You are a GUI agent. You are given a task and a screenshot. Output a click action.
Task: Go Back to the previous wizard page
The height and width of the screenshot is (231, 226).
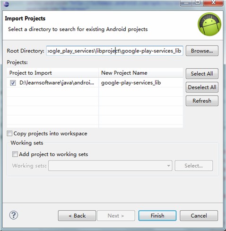point(77,215)
